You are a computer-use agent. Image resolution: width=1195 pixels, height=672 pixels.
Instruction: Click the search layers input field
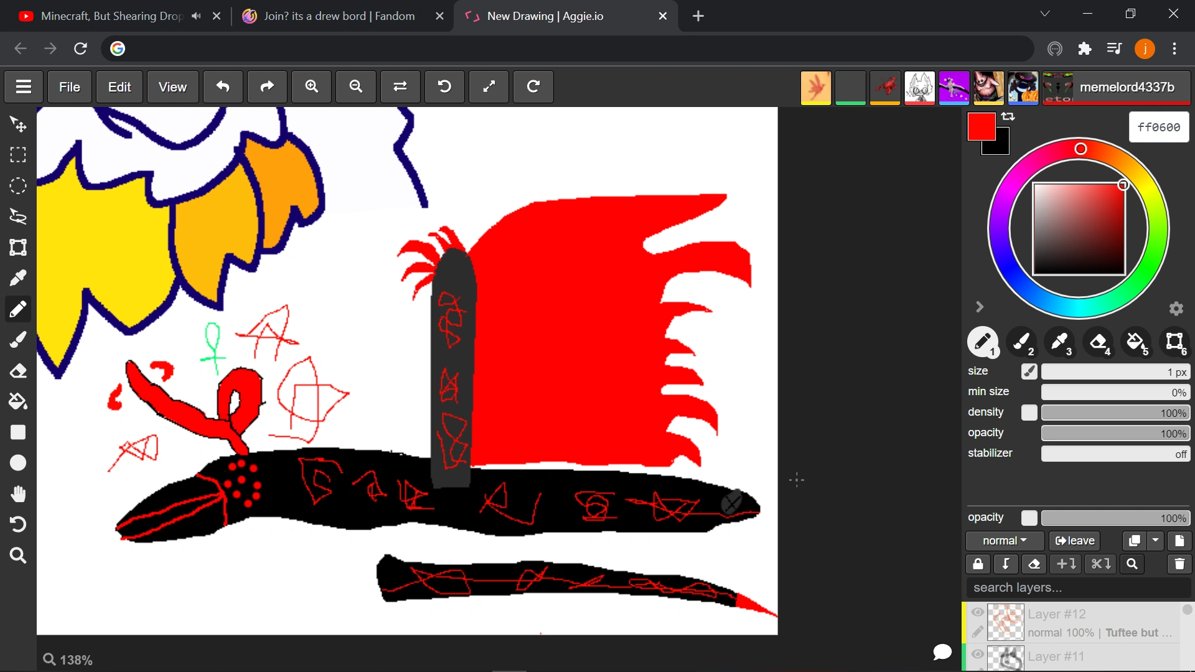pos(1078,587)
